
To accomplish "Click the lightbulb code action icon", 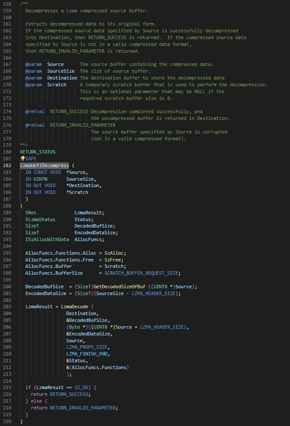I will (23, 158).
